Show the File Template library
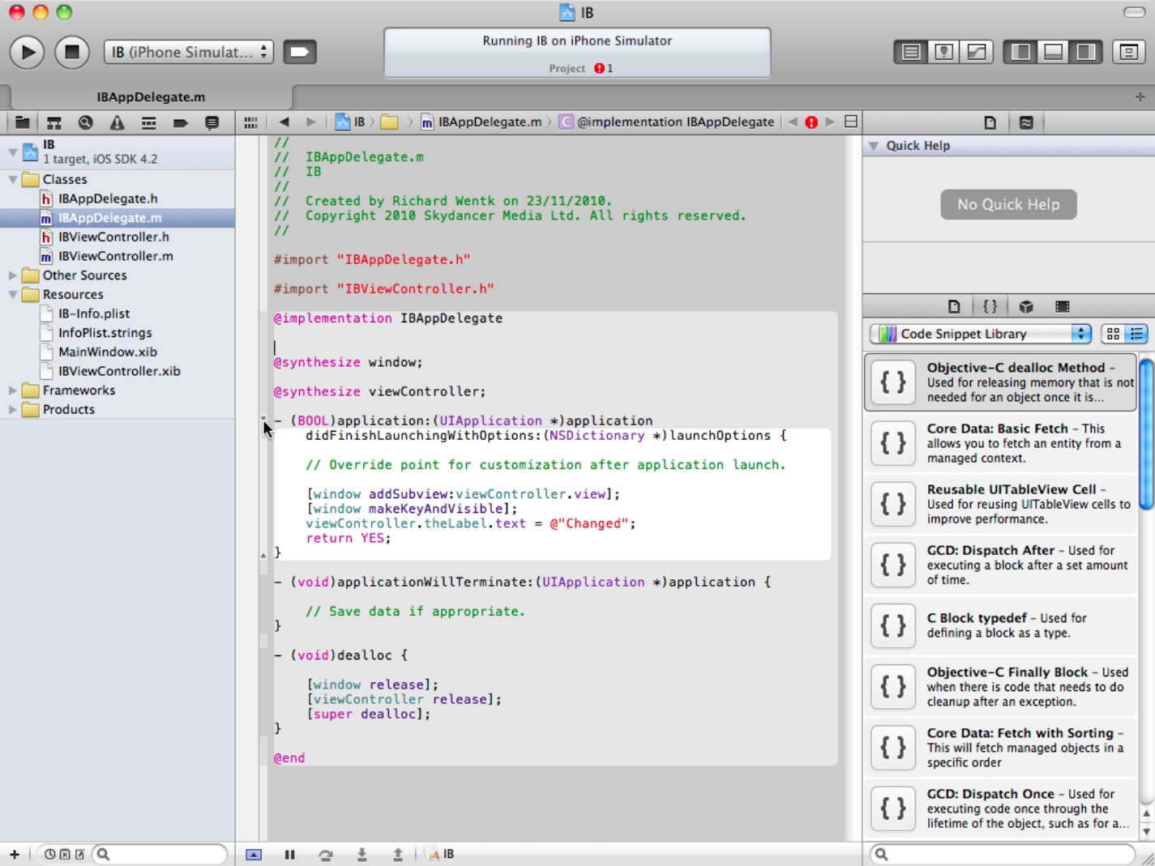 pos(954,306)
